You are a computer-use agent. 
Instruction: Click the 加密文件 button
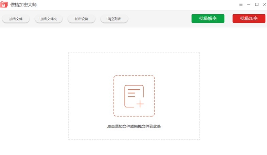point(16,19)
